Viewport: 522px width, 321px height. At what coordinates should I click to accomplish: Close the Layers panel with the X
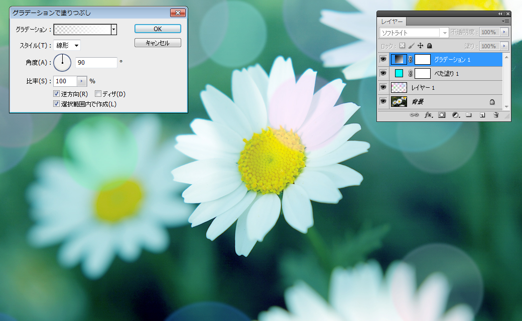(x=507, y=14)
